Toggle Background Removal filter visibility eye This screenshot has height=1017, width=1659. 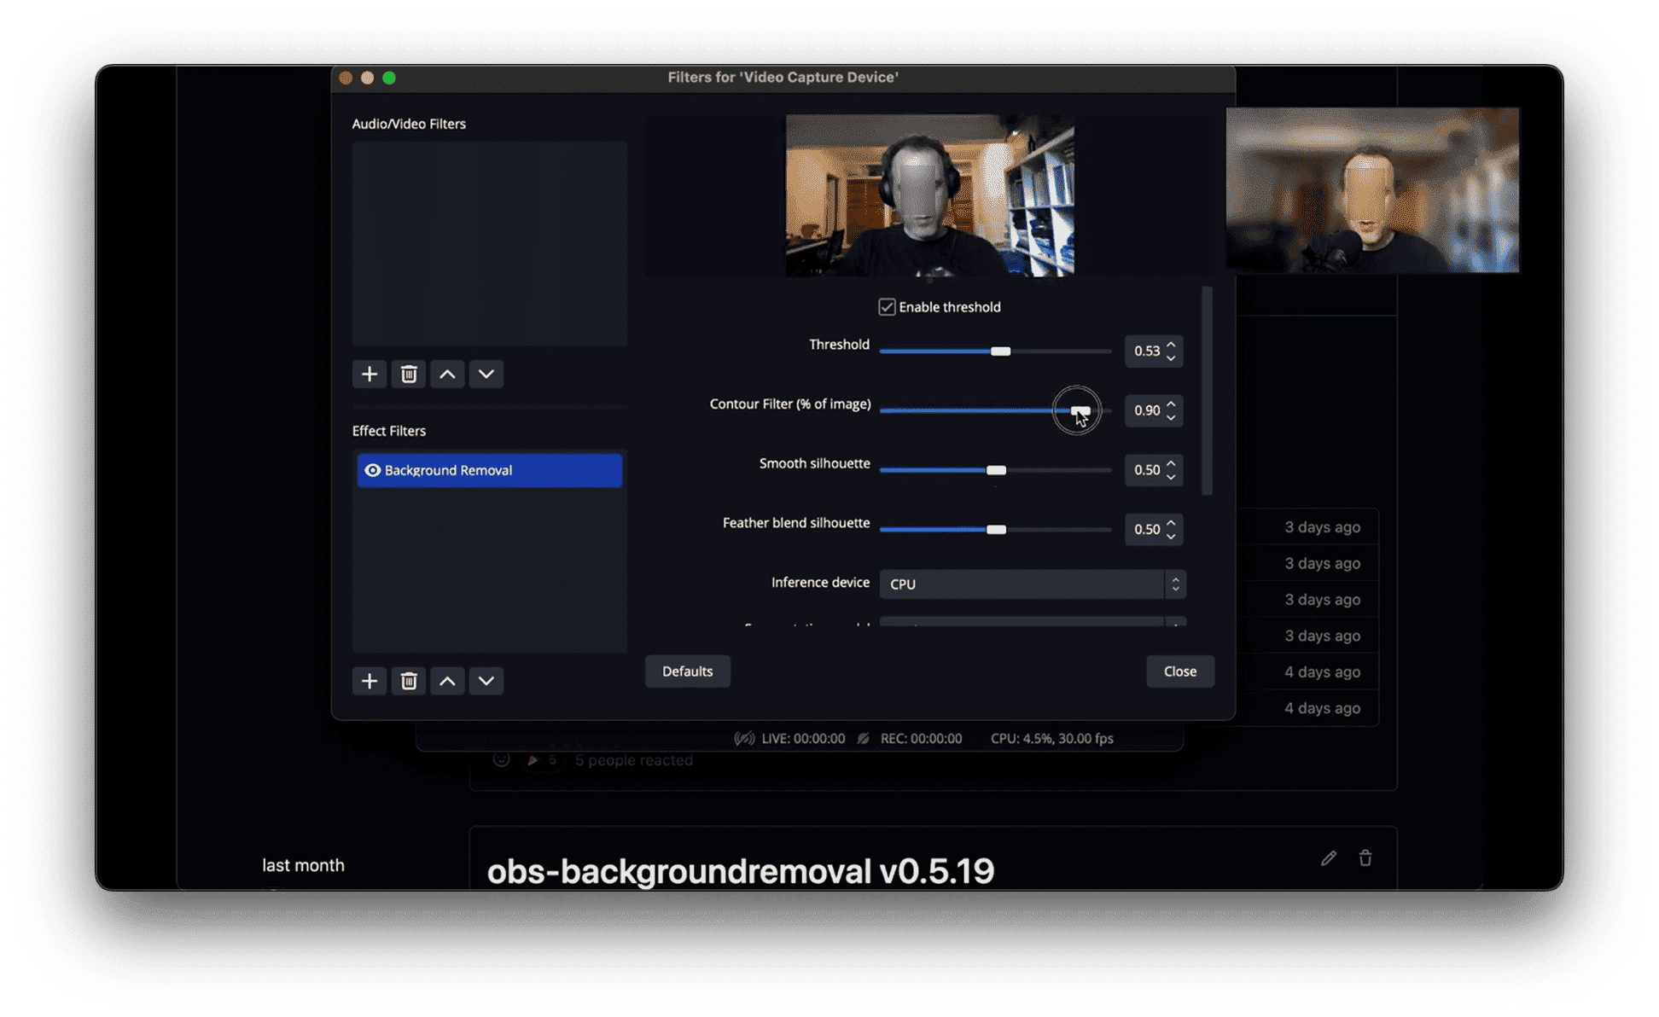(x=372, y=470)
